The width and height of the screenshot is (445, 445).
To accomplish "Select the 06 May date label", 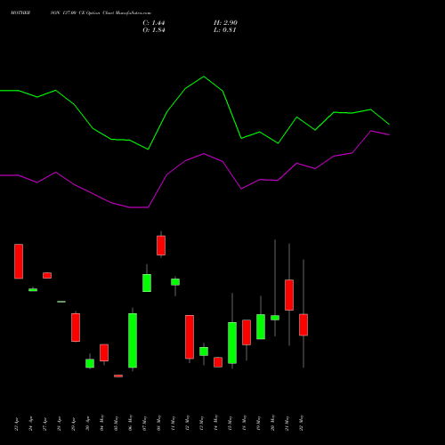I will pos(131,423).
